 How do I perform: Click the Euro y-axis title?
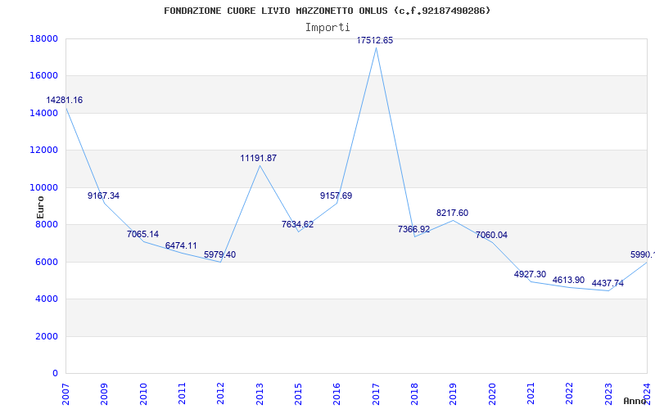coord(40,208)
